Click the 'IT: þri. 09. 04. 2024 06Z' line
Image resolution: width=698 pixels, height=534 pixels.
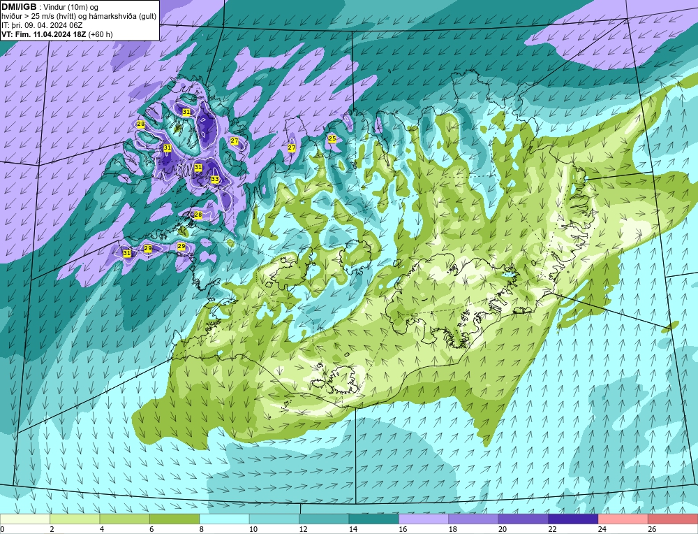pos(42,25)
